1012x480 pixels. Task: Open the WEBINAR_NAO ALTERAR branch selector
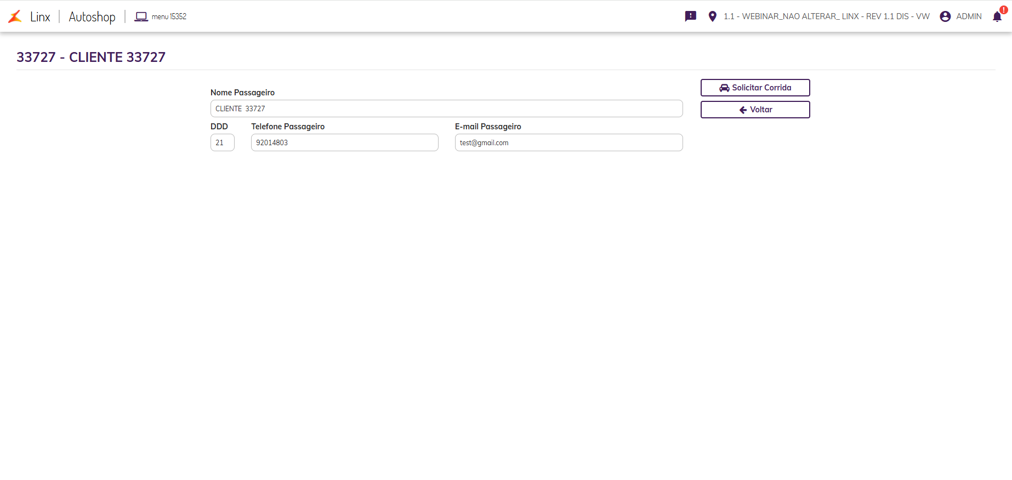coord(826,16)
